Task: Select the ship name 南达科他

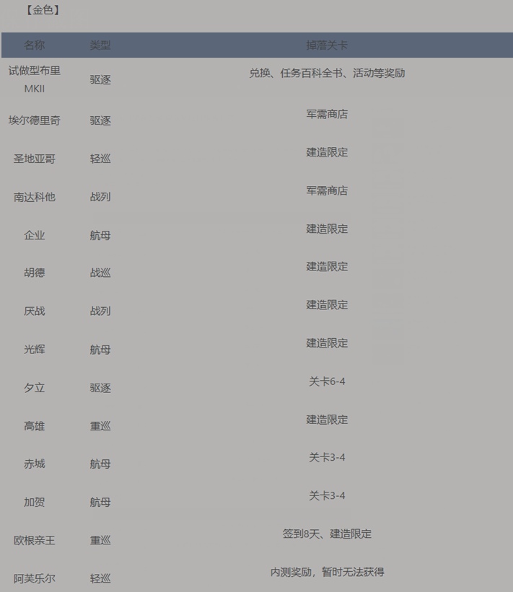Action: (35, 197)
